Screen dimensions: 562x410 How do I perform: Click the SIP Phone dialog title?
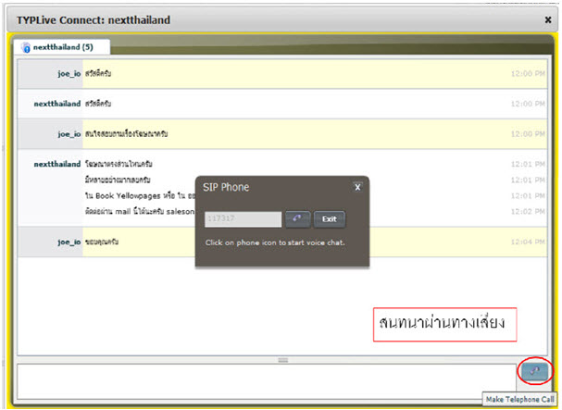[226, 187]
